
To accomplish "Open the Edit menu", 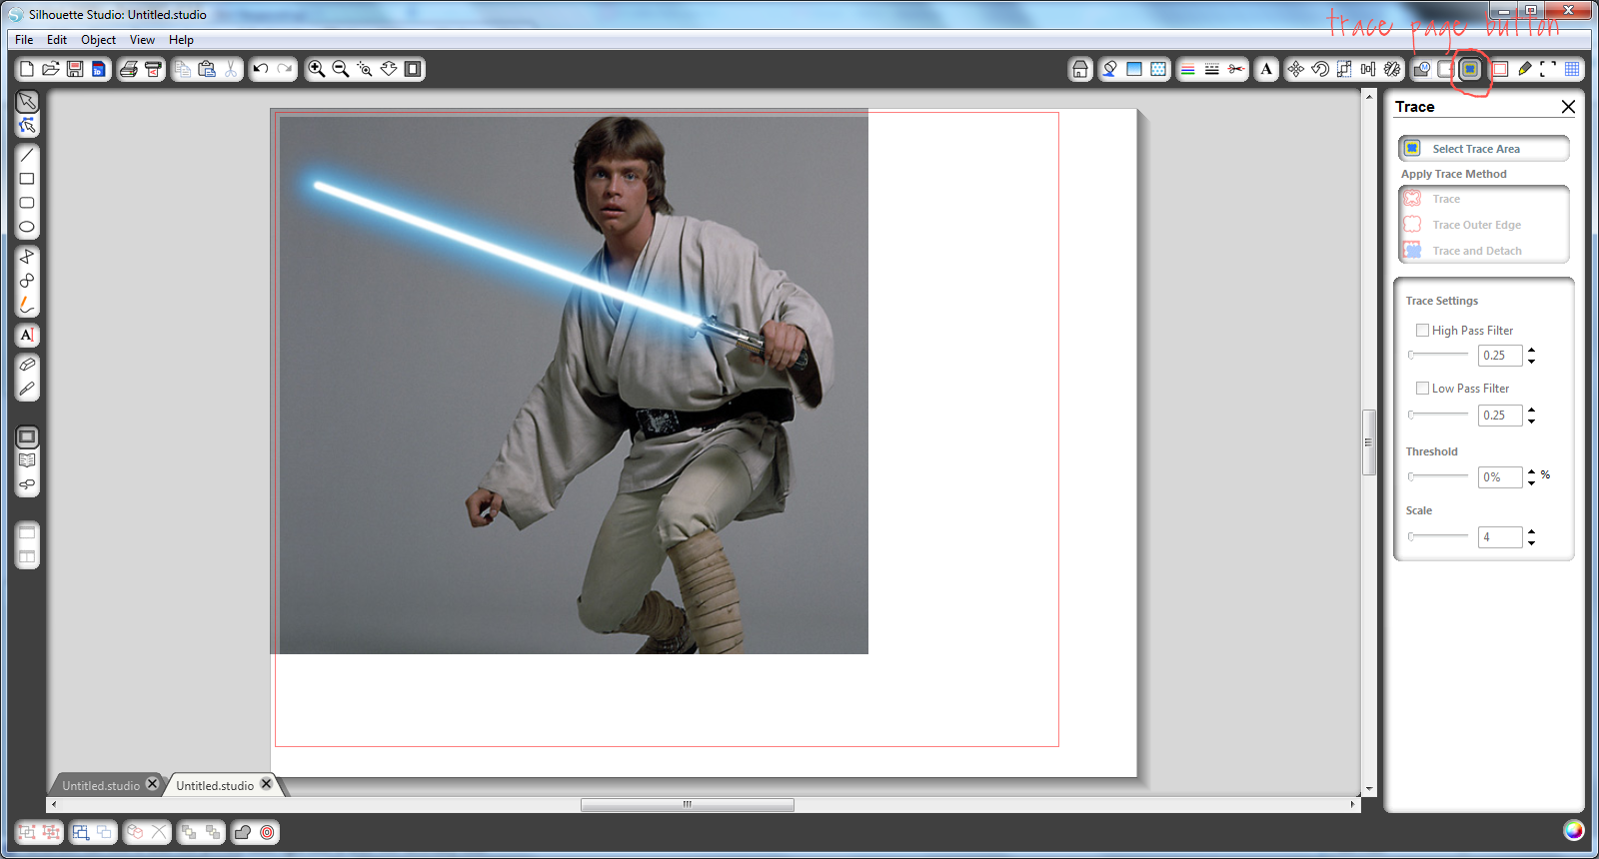I will tap(57, 40).
